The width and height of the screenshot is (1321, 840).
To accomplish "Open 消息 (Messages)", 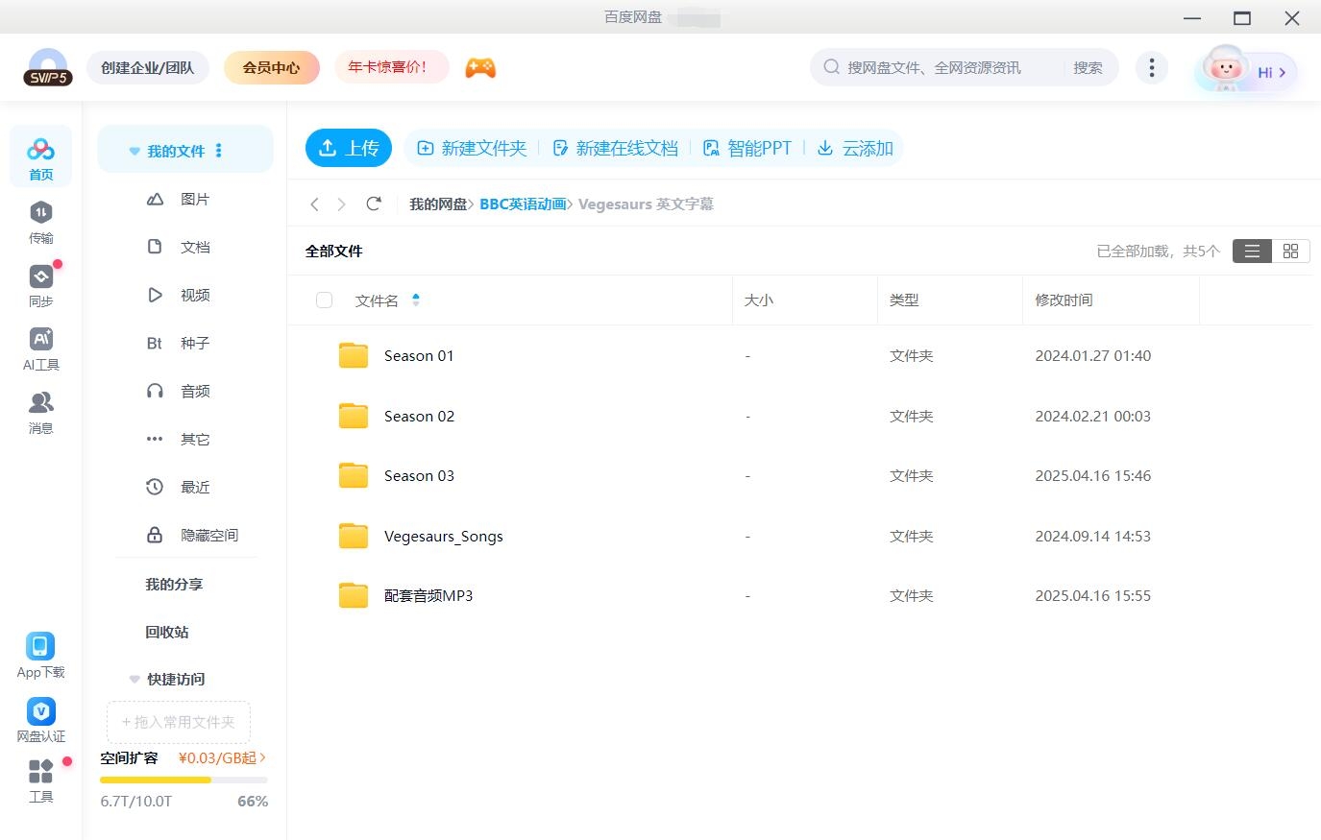I will 40,413.
